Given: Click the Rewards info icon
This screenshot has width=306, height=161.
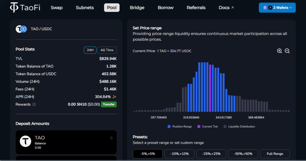Looking at the screenshot, I should pyautogui.click(x=34, y=105).
